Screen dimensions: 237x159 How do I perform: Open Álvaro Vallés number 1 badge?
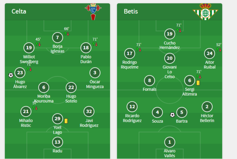click(x=170, y=142)
